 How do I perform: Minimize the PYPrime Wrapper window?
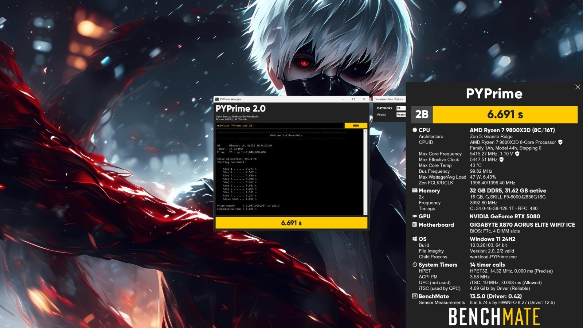tap(343, 99)
